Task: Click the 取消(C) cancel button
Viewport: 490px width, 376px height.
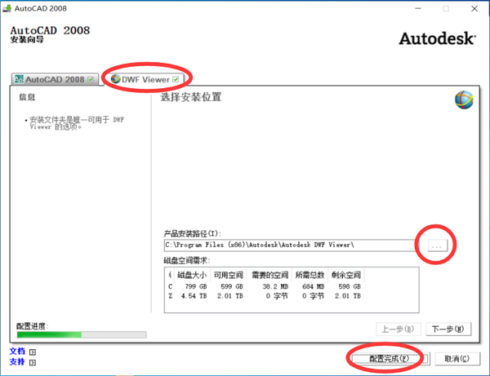Action: point(457,359)
